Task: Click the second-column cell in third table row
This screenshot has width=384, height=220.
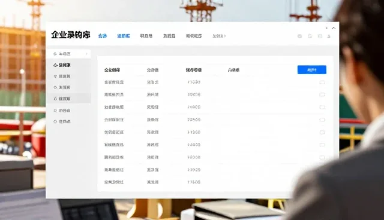Action: pyautogui.click(x=152, y=107)
